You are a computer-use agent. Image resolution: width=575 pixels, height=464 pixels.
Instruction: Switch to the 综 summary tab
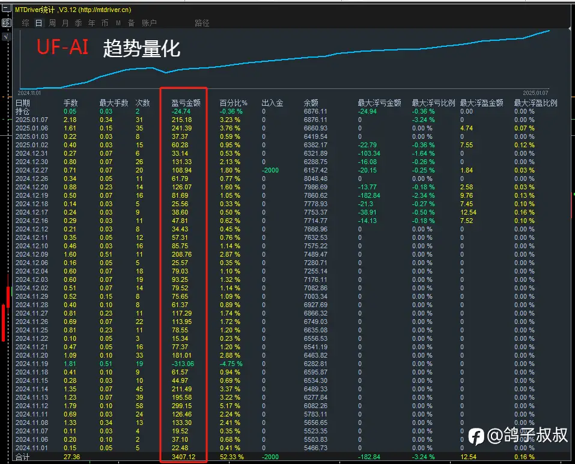[x=25, y=23]
